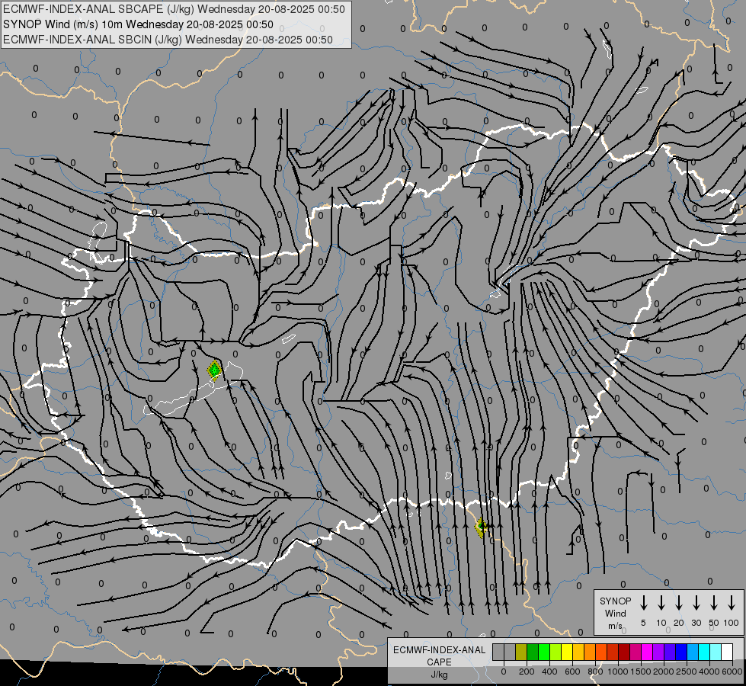Click the ECMWF-INDEX-ANAL CAPE legend label
Image resolution: width=746 pixels, height=686 pixels.
pos(439,656)
